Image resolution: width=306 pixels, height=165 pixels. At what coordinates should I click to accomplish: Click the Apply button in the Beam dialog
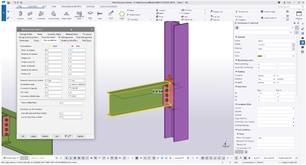click(x=33, y=136)
